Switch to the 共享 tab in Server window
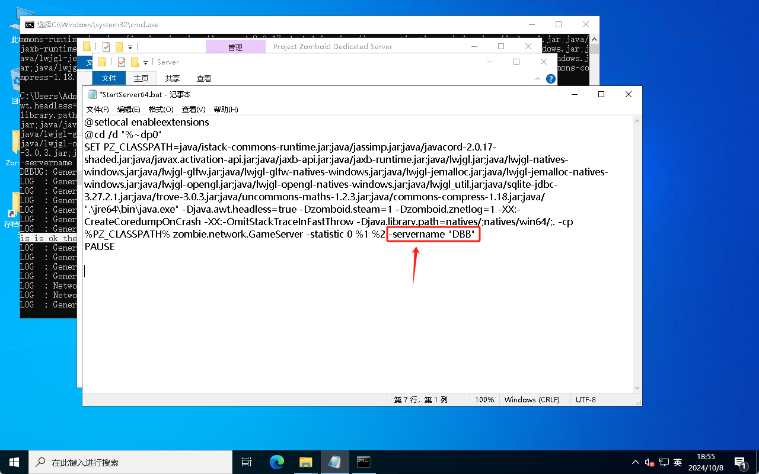Image resolution: width=759 pixels, height=474 pixels. [x=173, y=78]
